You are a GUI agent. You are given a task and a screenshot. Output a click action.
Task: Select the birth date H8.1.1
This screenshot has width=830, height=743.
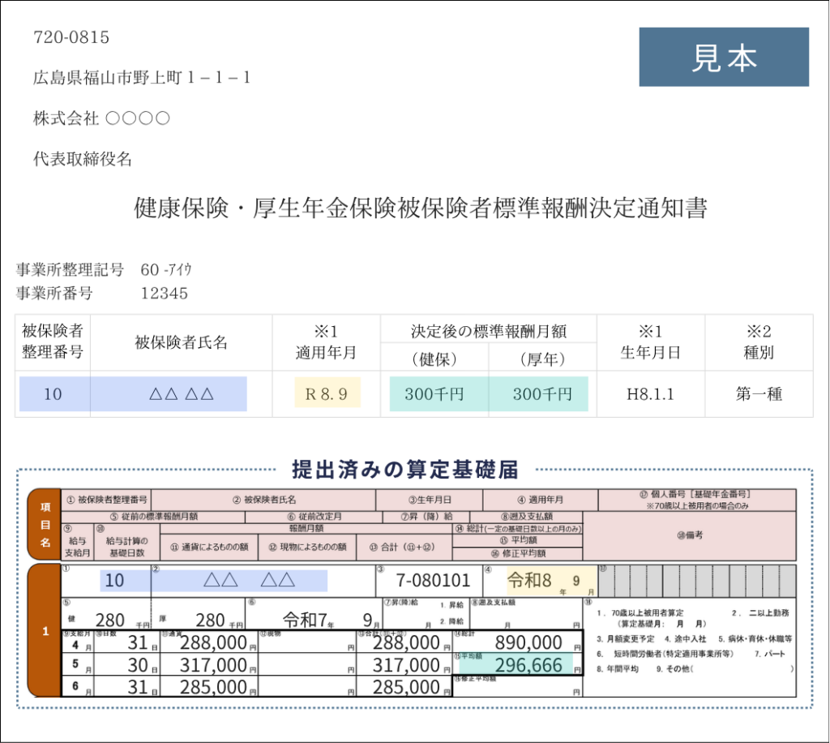pyautogui.click(x=651, y=394)
